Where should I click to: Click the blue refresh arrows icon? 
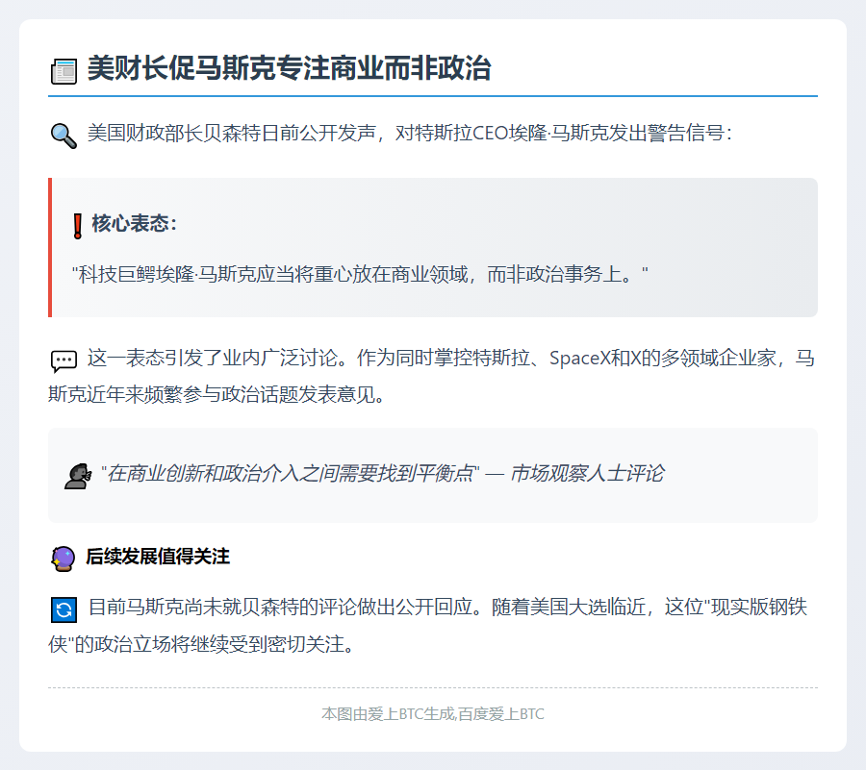(x=64, y=609)
